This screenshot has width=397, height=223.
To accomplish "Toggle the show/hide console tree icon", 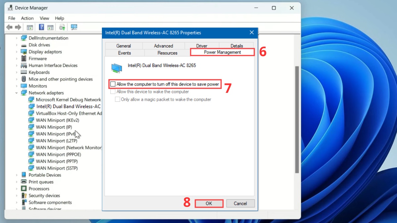I will [x=30, y=27].
